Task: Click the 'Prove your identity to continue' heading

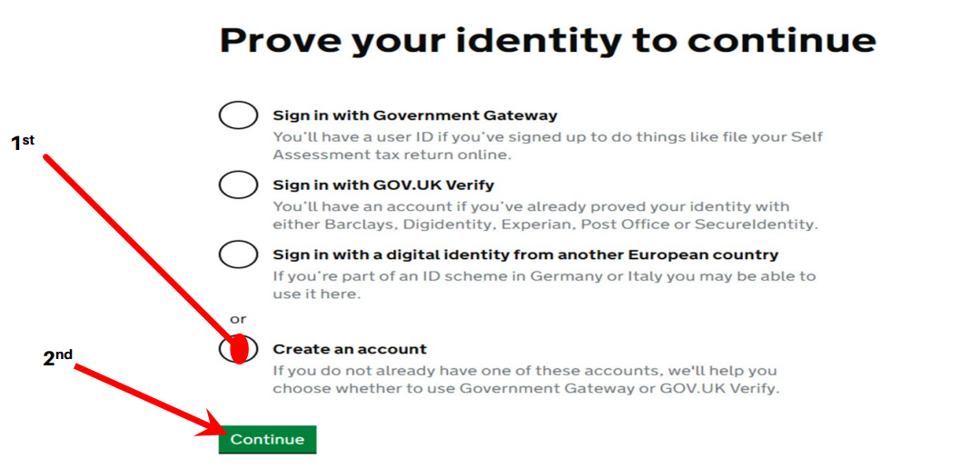Action: tap(548, 40)
